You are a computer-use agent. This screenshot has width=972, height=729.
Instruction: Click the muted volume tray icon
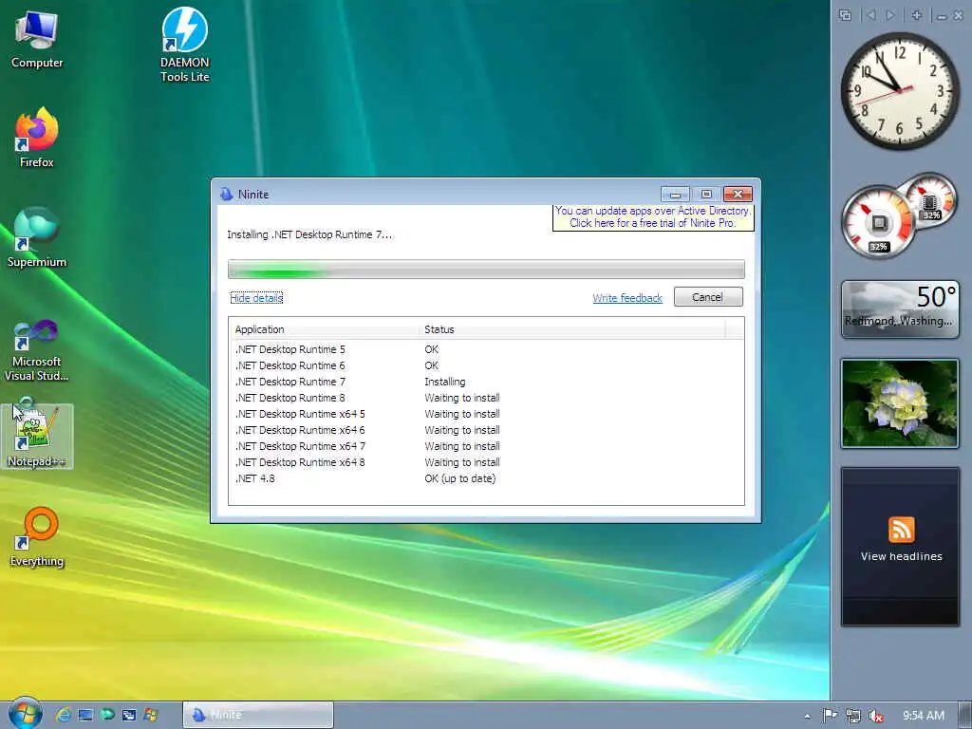click(876, 716)
